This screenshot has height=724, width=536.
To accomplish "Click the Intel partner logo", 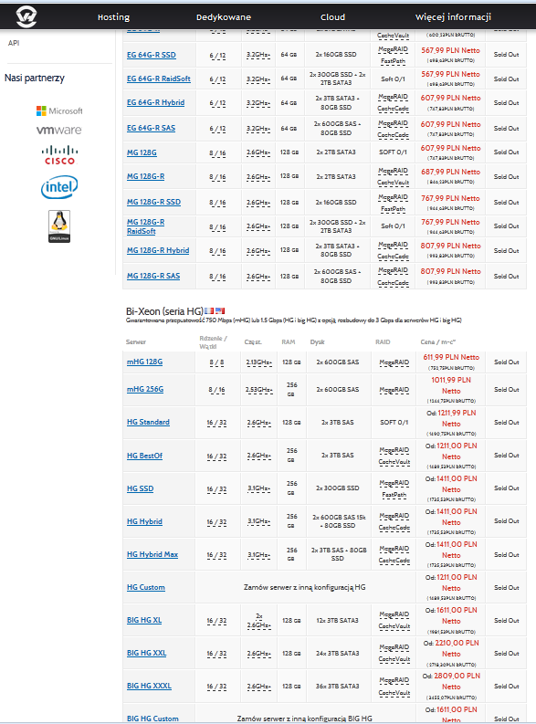I will coord(59,187).
